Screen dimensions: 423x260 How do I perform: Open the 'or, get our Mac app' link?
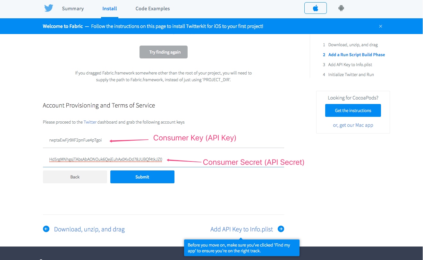pos(353,125)
